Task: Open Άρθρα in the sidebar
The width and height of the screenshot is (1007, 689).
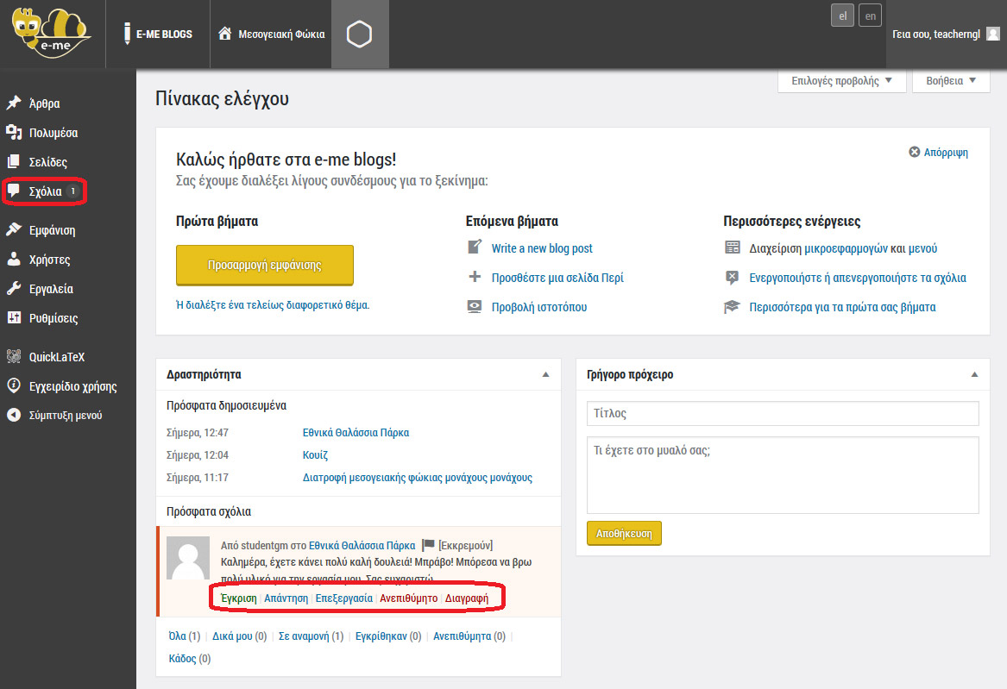Action: [x=44, y=103]
